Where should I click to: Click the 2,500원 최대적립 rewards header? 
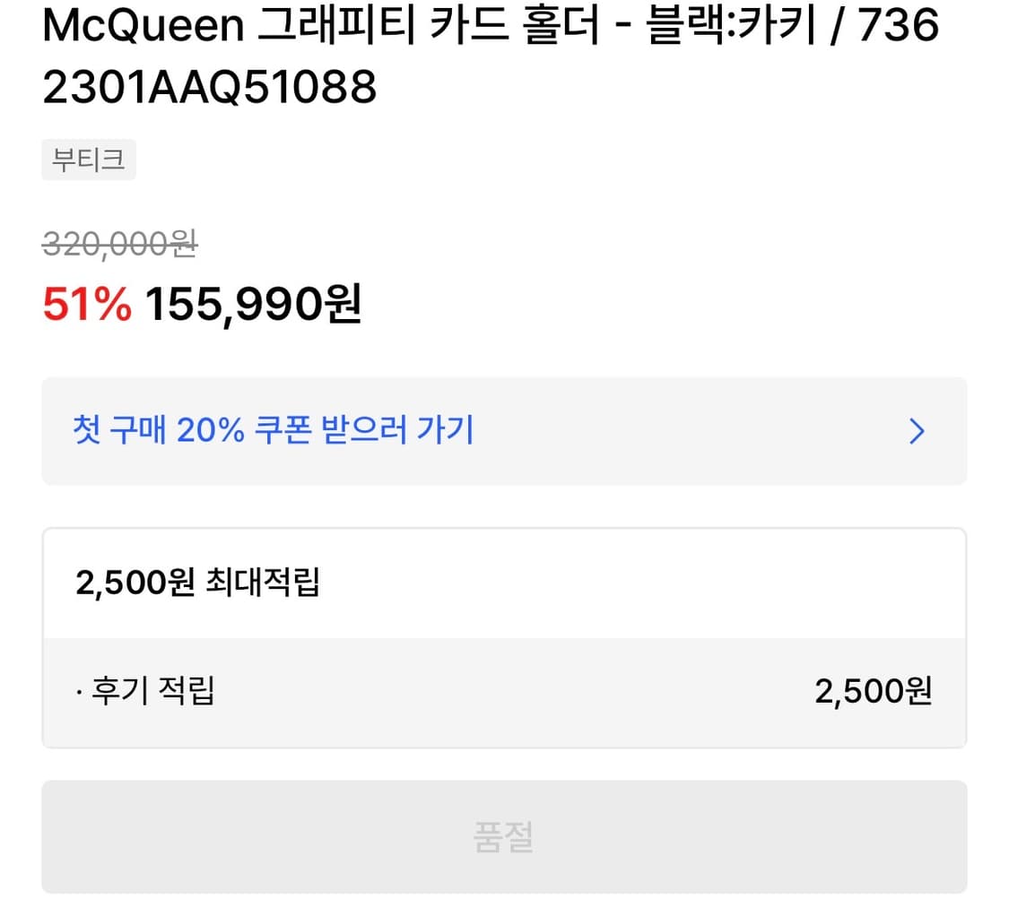pos(199,583)
